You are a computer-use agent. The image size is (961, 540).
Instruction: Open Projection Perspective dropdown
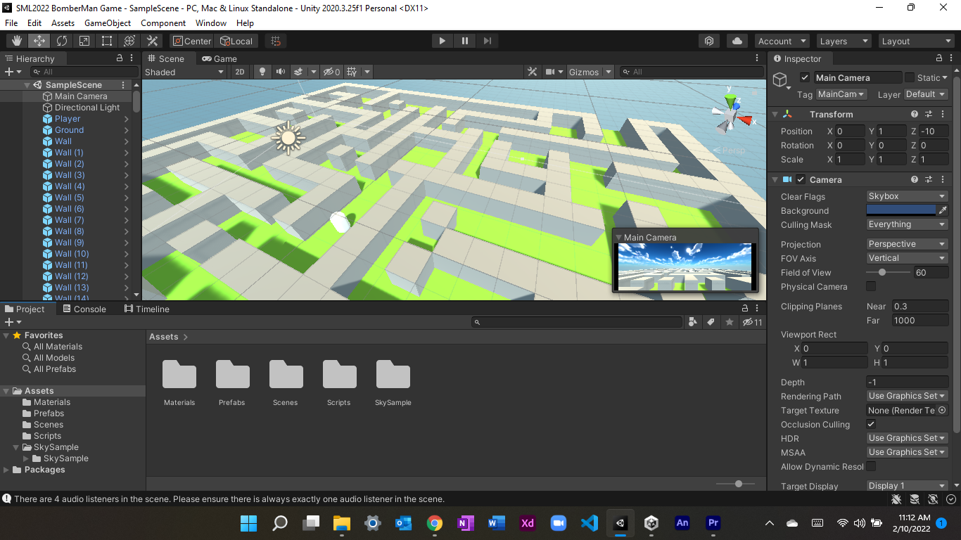click(907, 244)
